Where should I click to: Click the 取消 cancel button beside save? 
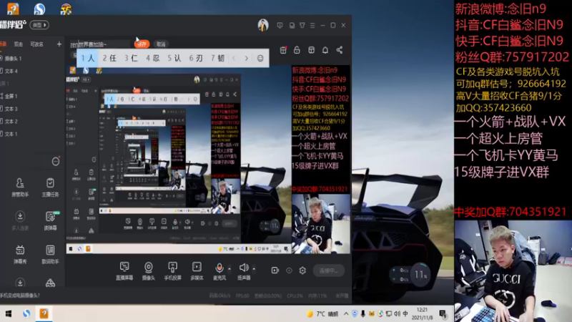[x=161, y=44]
